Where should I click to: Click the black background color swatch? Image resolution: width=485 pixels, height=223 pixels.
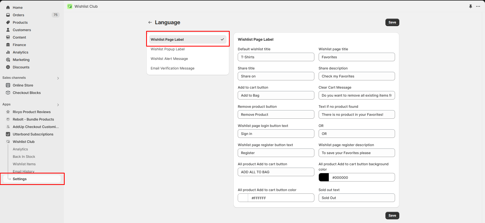[x=324, y=177]
